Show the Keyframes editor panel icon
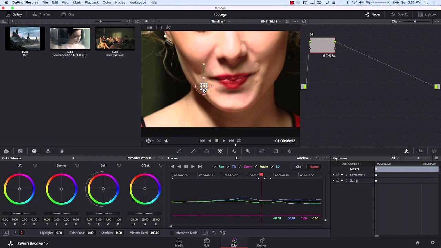This screenshot has width=441, height=248. coord(407,151)
